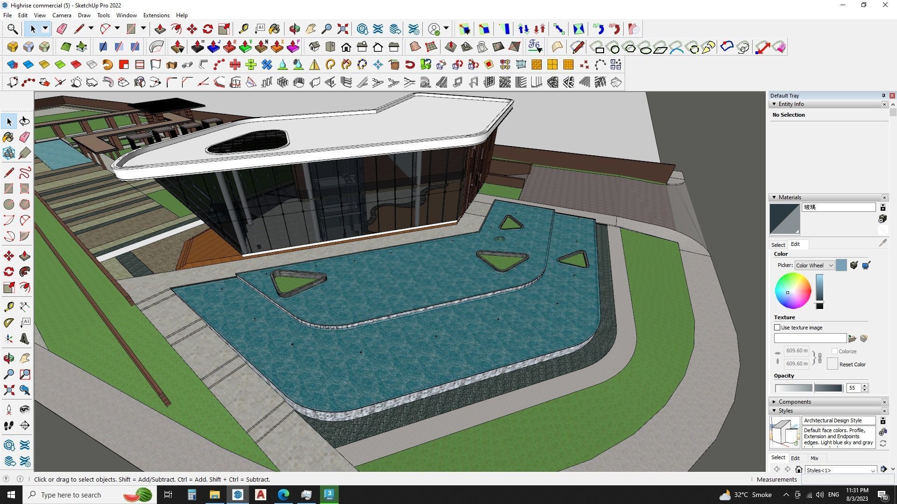The image size is (897, 504).
Task: Choose the Push/Pull tool
Action: pyautogui.click(x=25, y=256)
